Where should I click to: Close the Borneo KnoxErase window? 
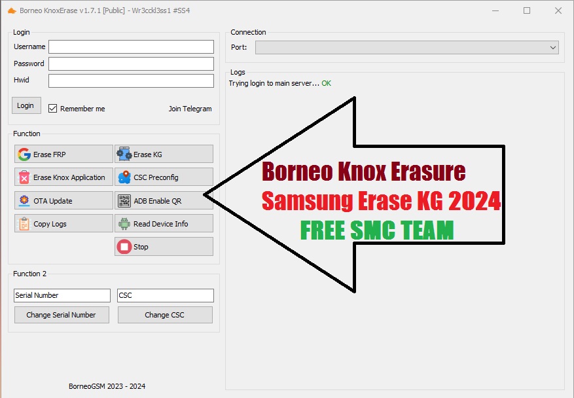[x=558, y=10]
